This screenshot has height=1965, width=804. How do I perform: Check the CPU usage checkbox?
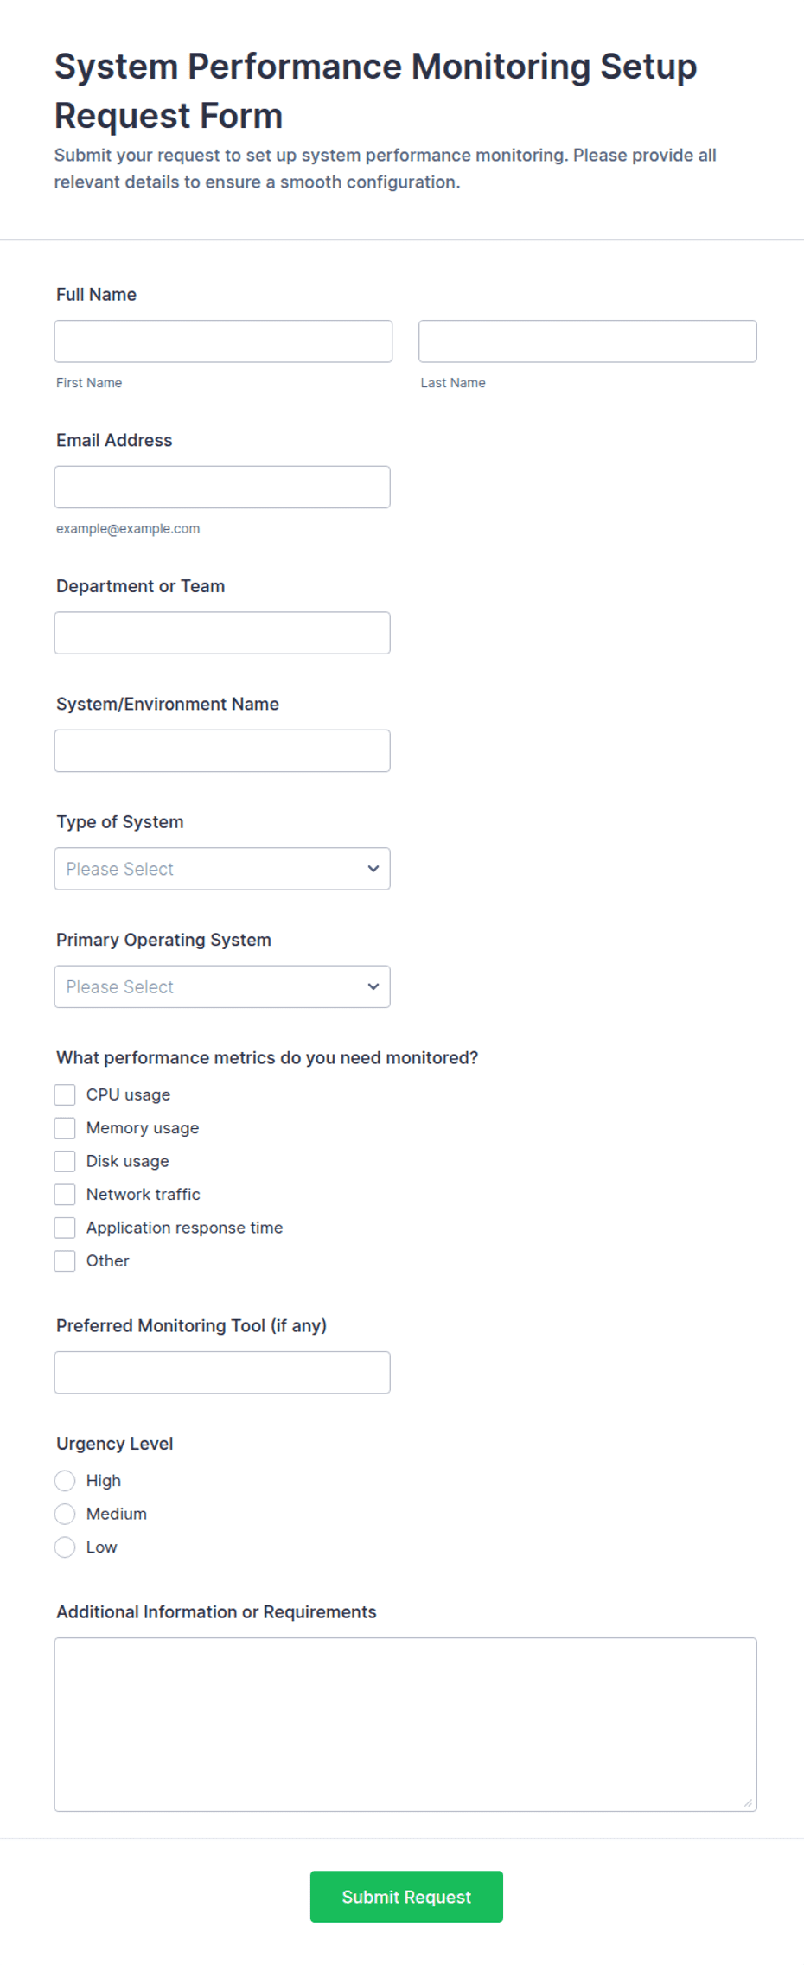pos(65,1095)
